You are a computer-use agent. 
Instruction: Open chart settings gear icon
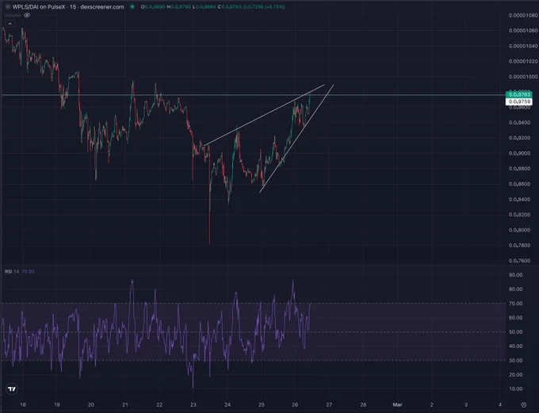(x=523, y=405)
